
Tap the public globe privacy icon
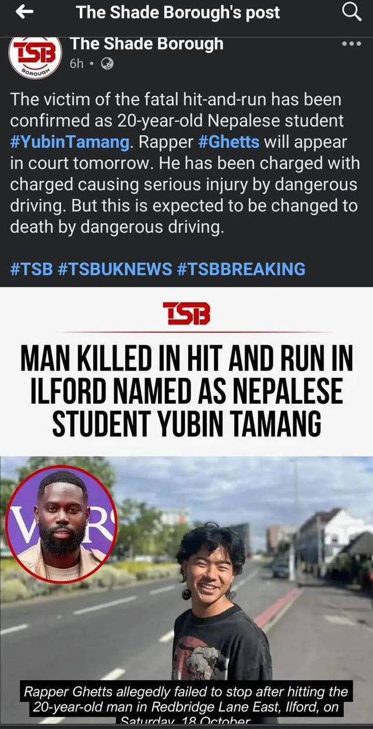[x=107, y=64]
